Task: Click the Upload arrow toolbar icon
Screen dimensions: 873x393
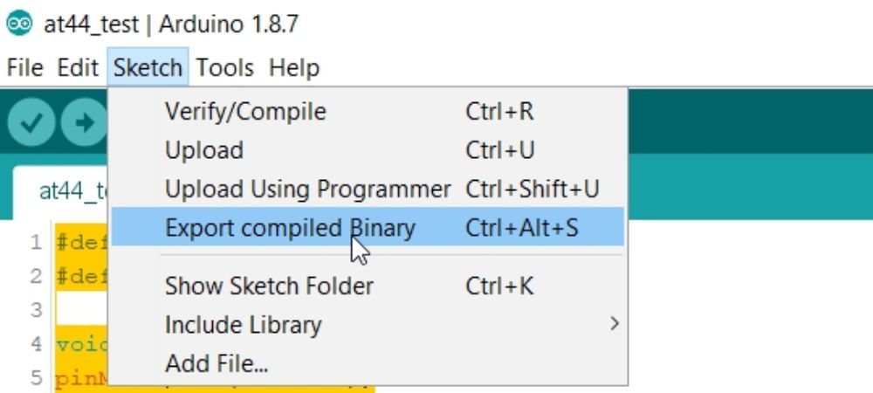Action: [84, 122]
